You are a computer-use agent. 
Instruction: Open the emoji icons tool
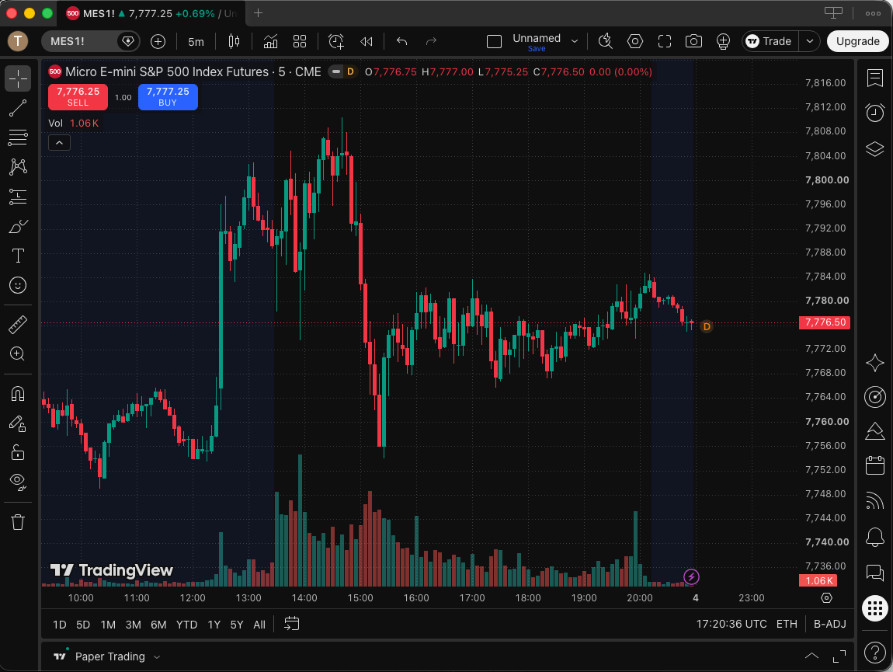pyautogui.click(x=18, y=285)
